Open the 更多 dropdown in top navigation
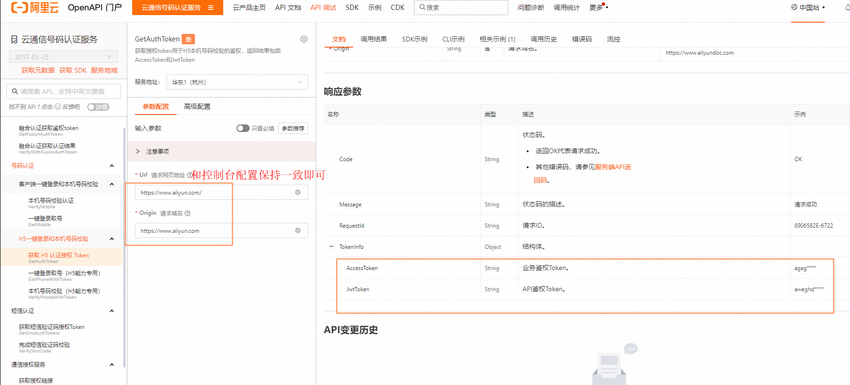 point(598,8)
